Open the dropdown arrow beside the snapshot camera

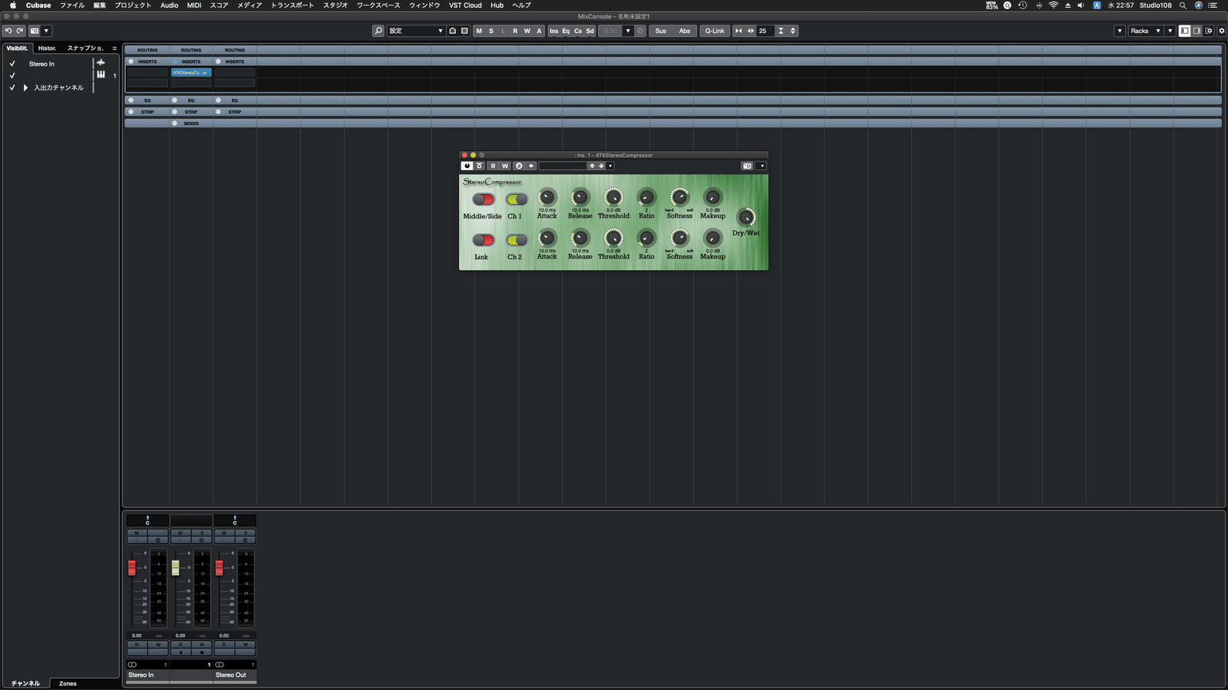pos(46,31)
